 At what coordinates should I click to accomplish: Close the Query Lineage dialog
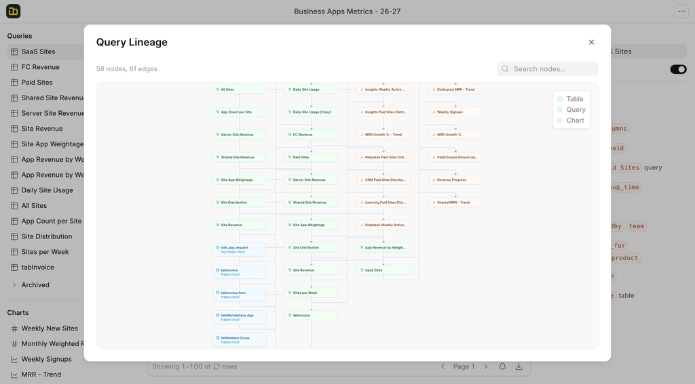(591, 42)
